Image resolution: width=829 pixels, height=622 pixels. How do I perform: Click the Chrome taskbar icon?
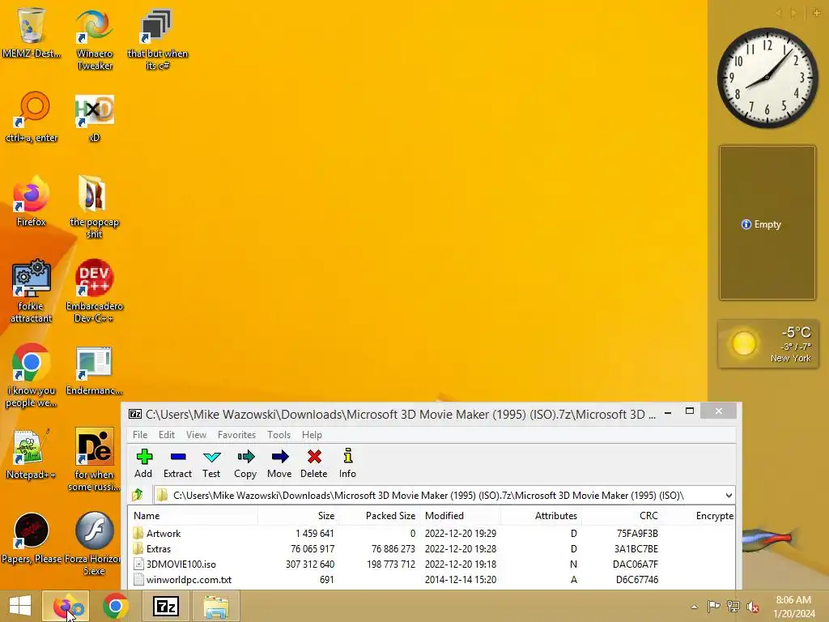coord(115,606)
